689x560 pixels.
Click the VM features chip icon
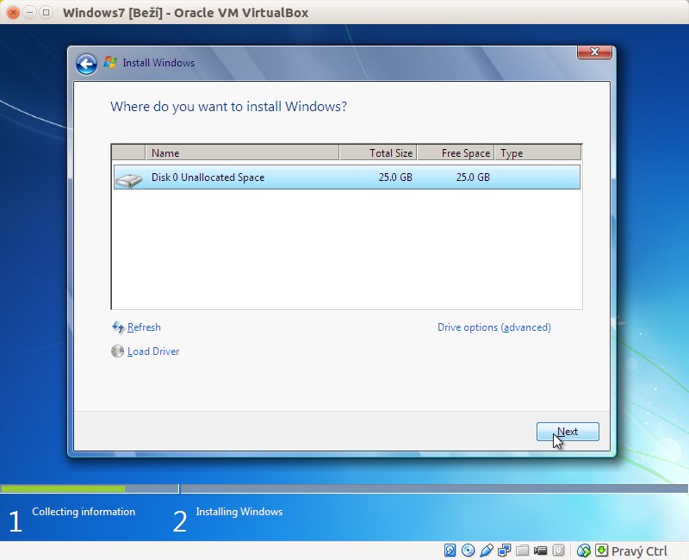pyautogui.click(x=558, y=550)
